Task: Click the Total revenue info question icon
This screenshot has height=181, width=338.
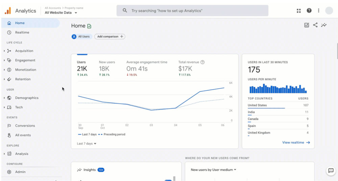Action: tap(202, 62)
